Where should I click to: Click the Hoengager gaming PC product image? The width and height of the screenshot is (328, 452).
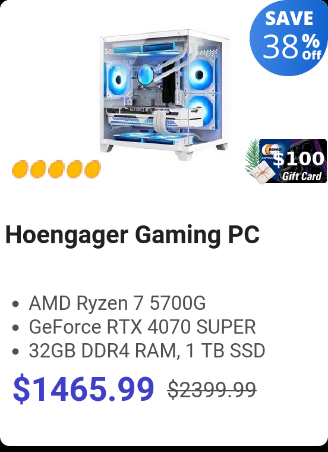coord(165,95)
